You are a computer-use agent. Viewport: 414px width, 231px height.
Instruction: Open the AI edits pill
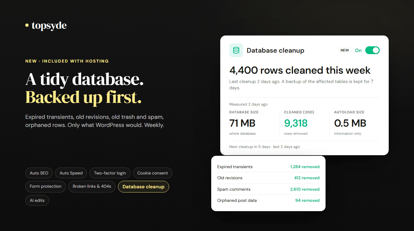click(x=37, y=200)
